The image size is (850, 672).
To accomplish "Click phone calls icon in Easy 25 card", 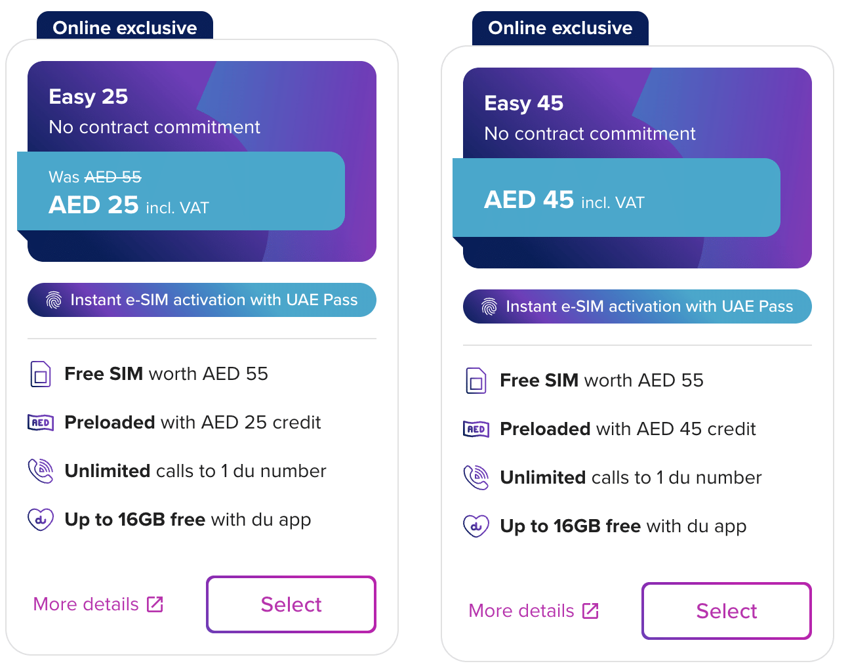I will tap(41, 471).
